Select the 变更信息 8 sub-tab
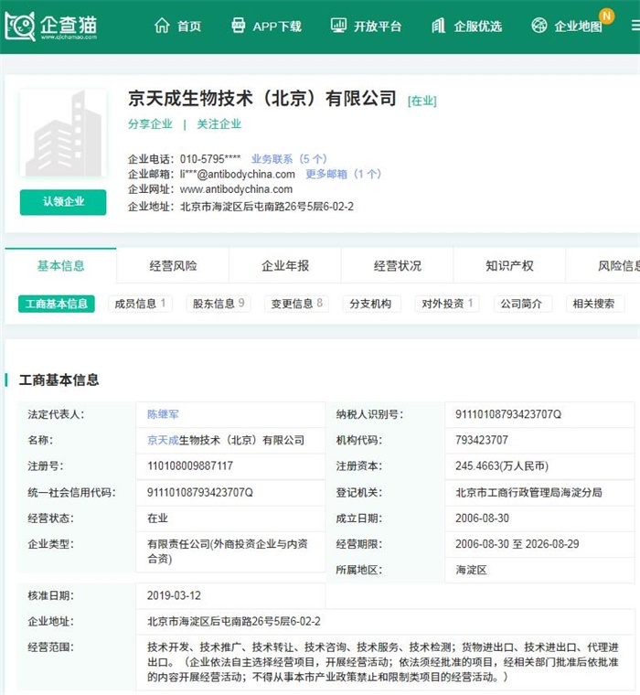The height and width of the screenshot is (695, 640). click(296, 304)
